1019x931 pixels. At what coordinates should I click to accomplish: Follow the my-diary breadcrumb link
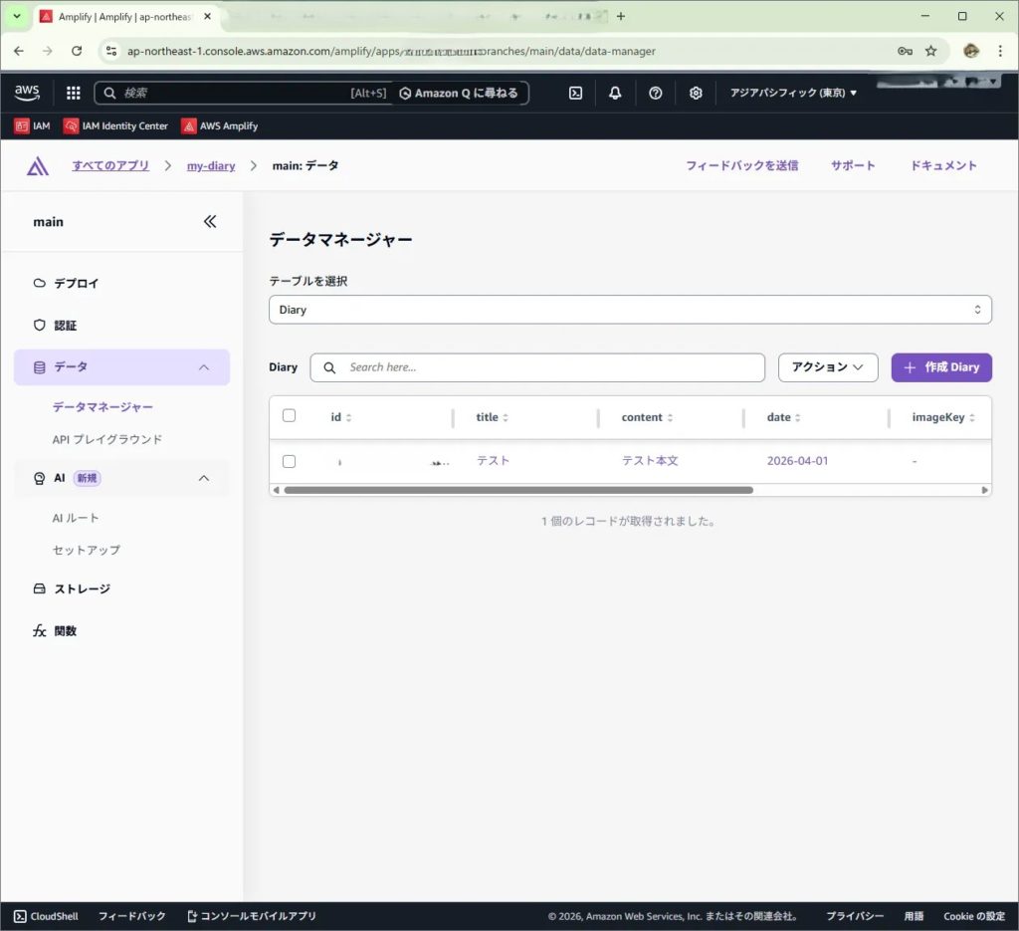coord(211,165)
